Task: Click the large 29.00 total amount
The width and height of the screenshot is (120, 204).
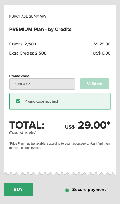Action: (x=92, y=125)
